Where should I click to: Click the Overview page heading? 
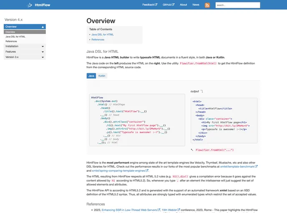[x=101, y=21]
